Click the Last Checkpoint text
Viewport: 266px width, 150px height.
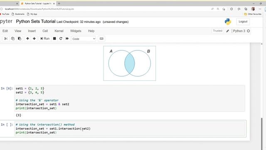(x=79, y=22)
